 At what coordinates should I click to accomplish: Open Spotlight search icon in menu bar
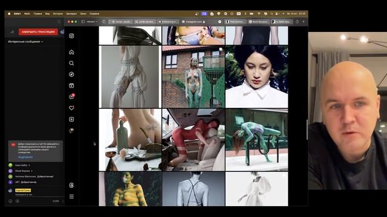272,14
